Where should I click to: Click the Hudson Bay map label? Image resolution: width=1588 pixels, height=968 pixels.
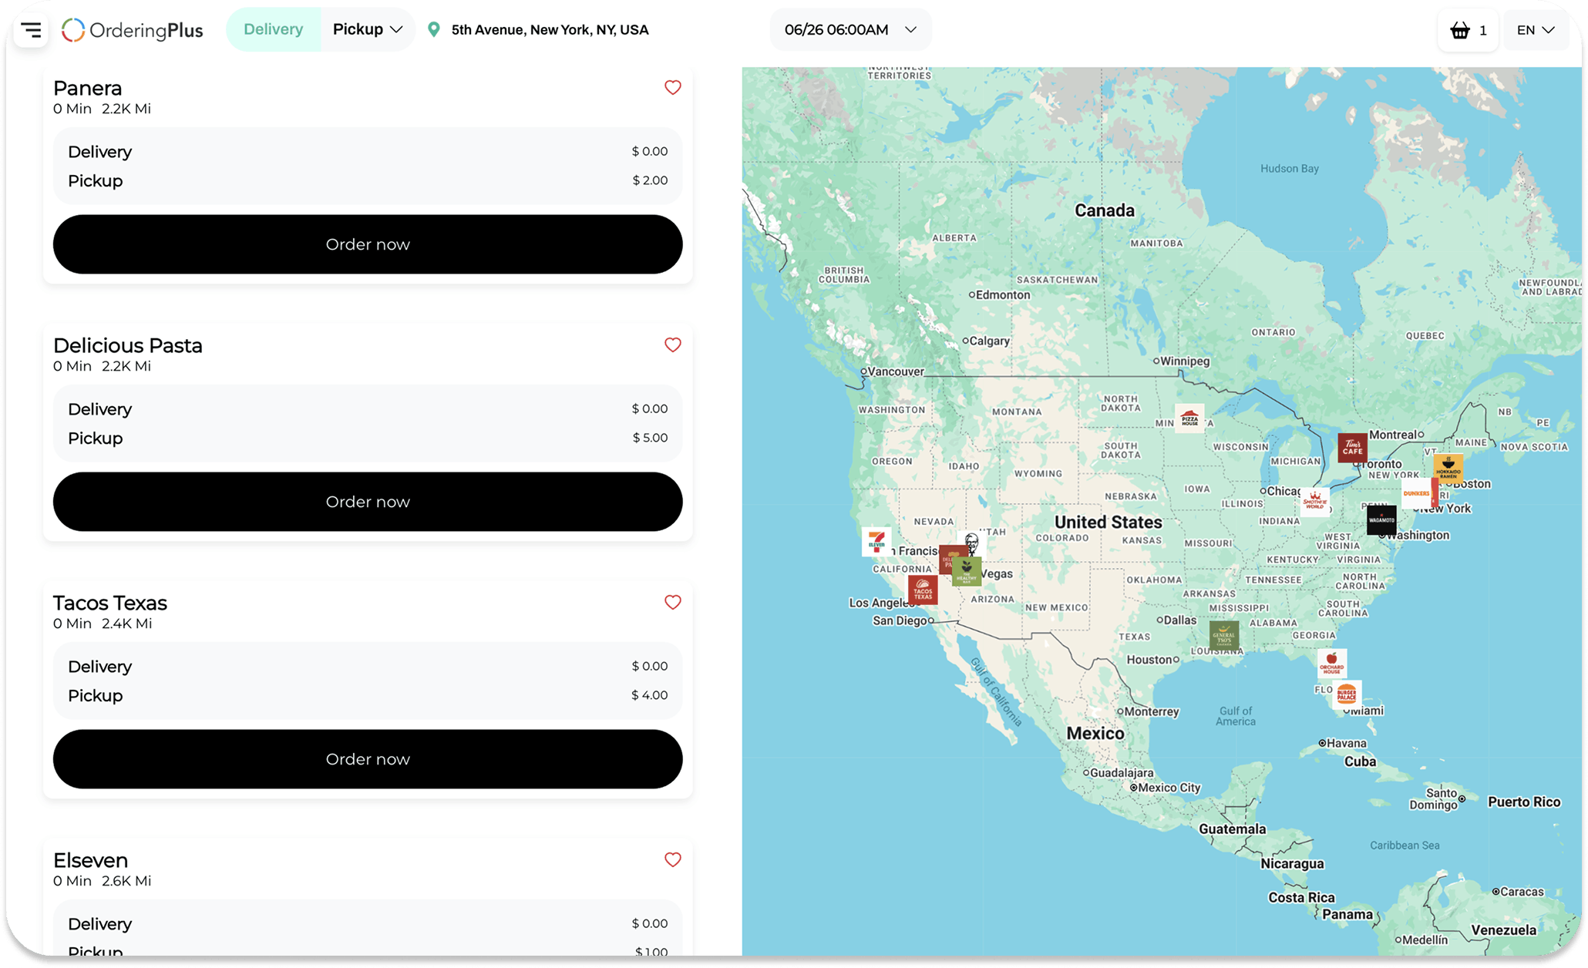(1289, 168)
